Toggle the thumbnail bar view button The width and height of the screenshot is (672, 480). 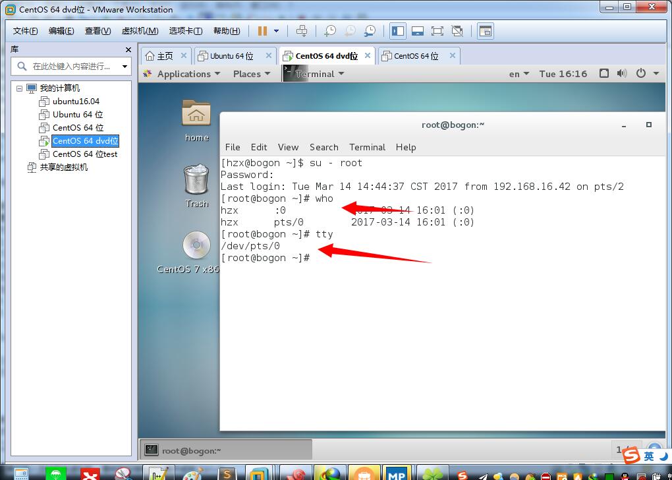point(418,31)
